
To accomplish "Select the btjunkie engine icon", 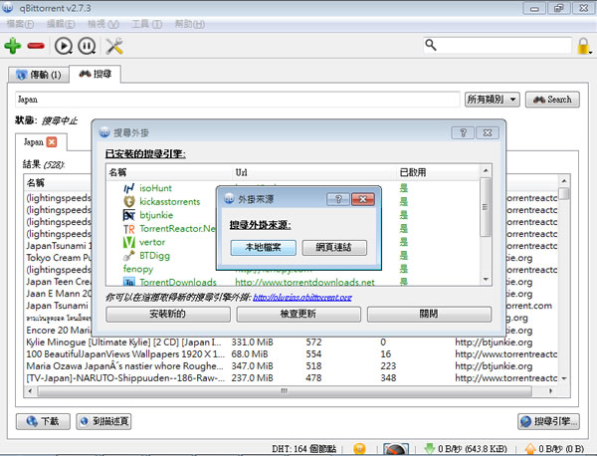I will tap(129, 215).
